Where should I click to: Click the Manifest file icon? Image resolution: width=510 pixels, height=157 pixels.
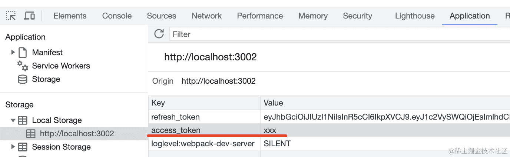pos(23,53)
